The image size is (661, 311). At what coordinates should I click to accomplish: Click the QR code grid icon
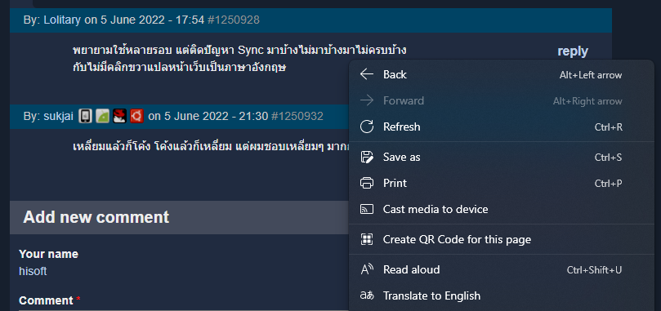[x=367, y=239]
